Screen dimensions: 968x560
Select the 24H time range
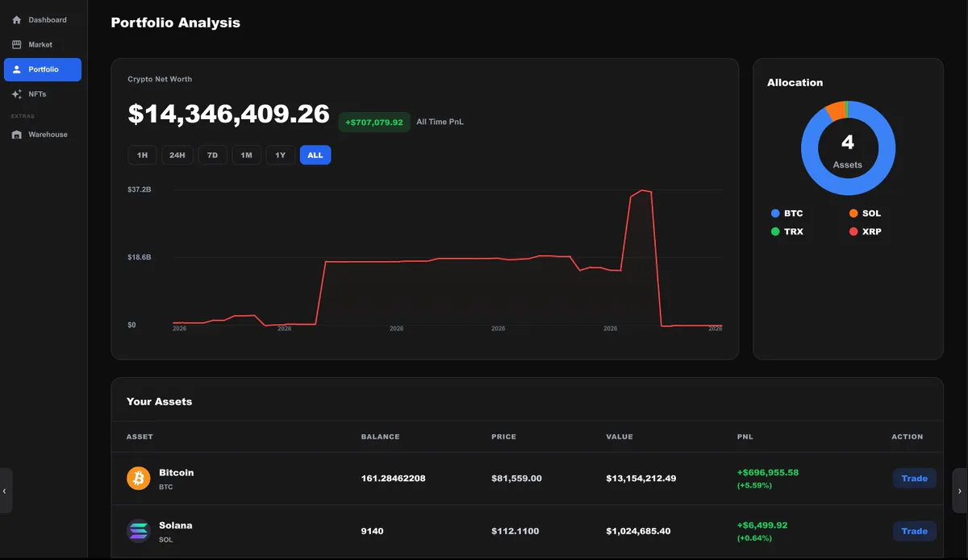177,155
